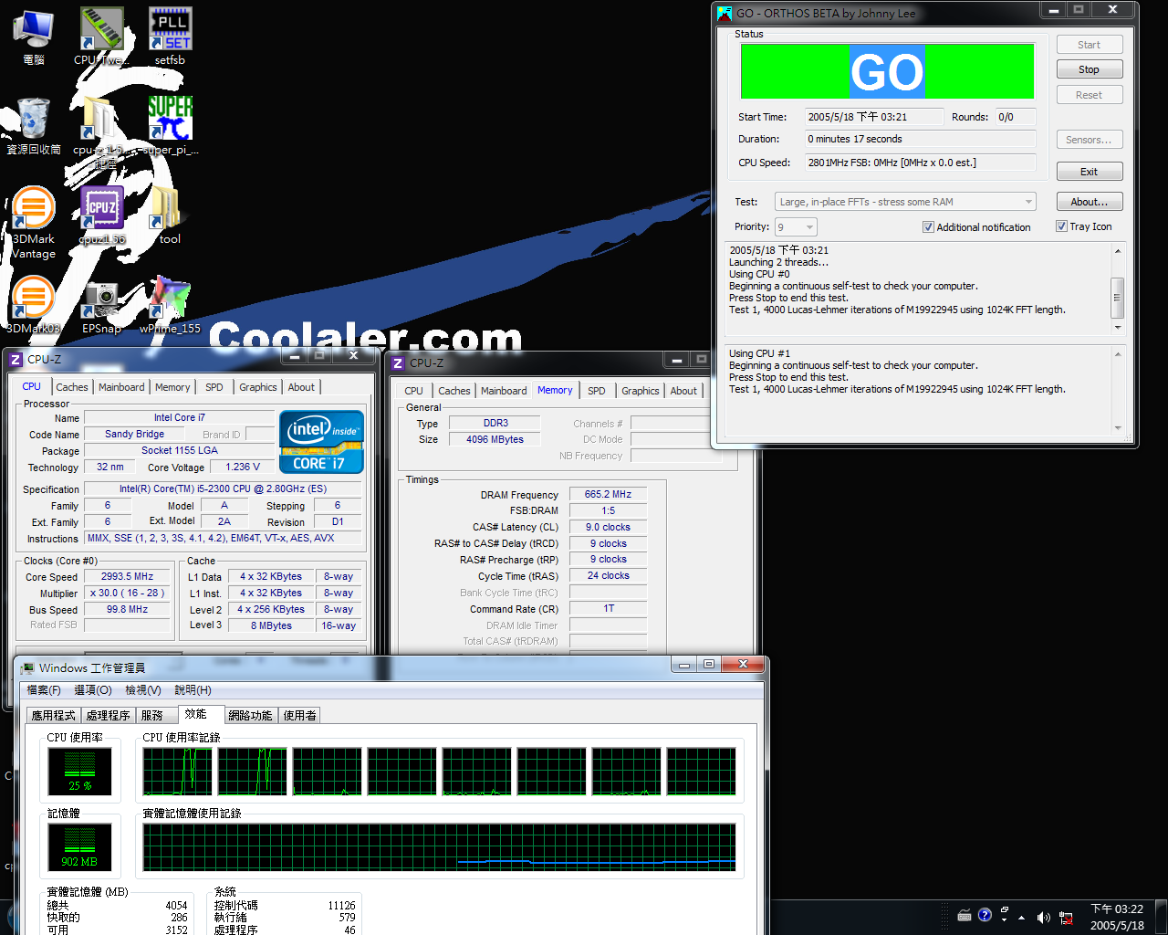Switch to 使用者 tab in Task Manager
The image size is (1168, 935).
(300, 716)
